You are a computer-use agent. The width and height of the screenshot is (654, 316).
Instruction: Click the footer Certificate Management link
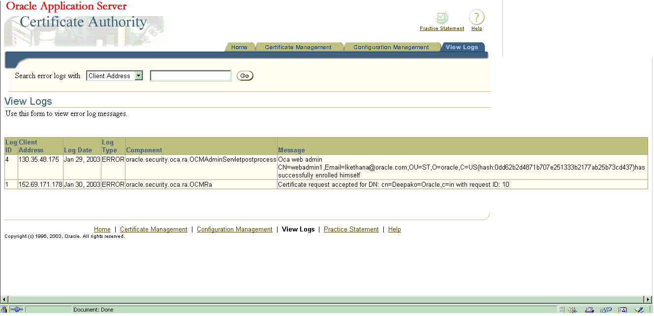tap(154, 230)
